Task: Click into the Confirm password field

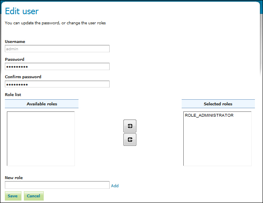Action: (x=57, y=84)
